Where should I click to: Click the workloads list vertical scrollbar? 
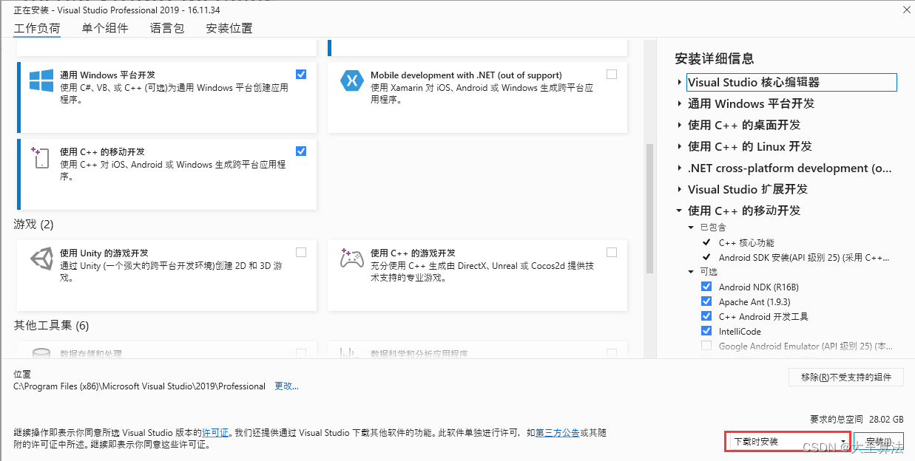650,208
